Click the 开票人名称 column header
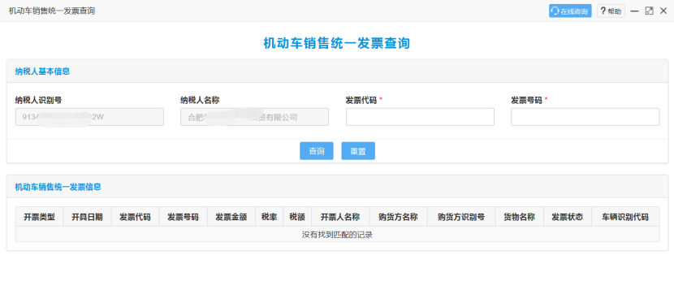Screen dimensions: 674x303 [x=340, y=217]
